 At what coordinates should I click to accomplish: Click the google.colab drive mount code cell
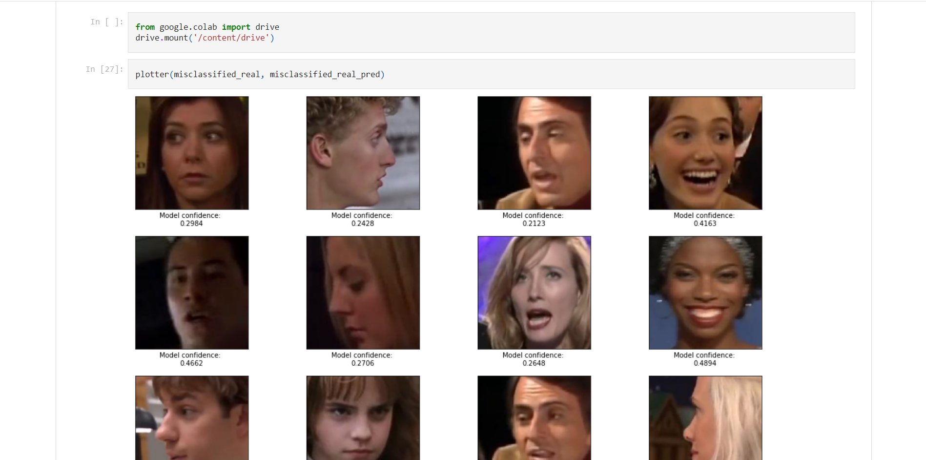click(491, 32)
